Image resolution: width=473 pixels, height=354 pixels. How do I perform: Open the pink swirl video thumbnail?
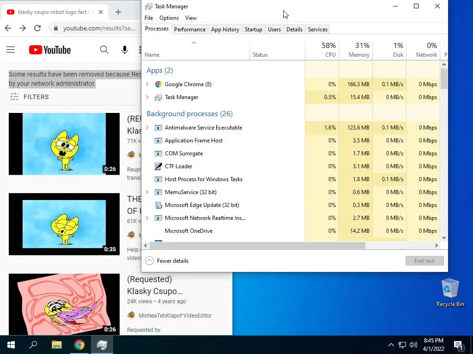[x=64, y=304]
